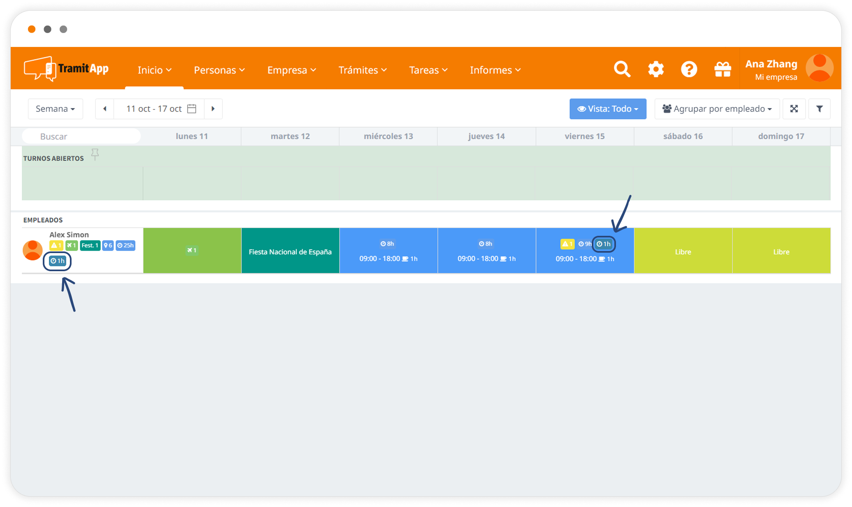Click the fullscreen expand arrows icon
852x507 pixels.
click(x=794, y=109)
